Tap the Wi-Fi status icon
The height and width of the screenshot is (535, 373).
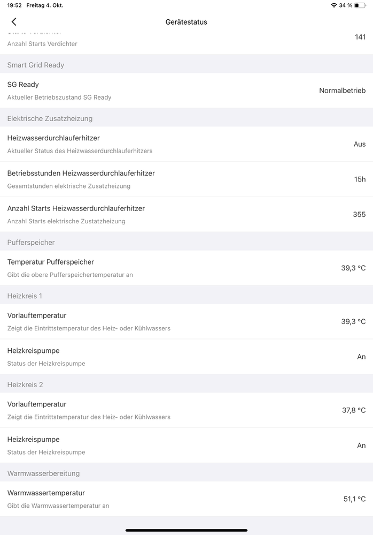point(334,5)
